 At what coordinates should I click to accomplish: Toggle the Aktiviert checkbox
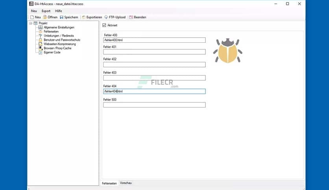pyautogui.click(x=104, y=25)
